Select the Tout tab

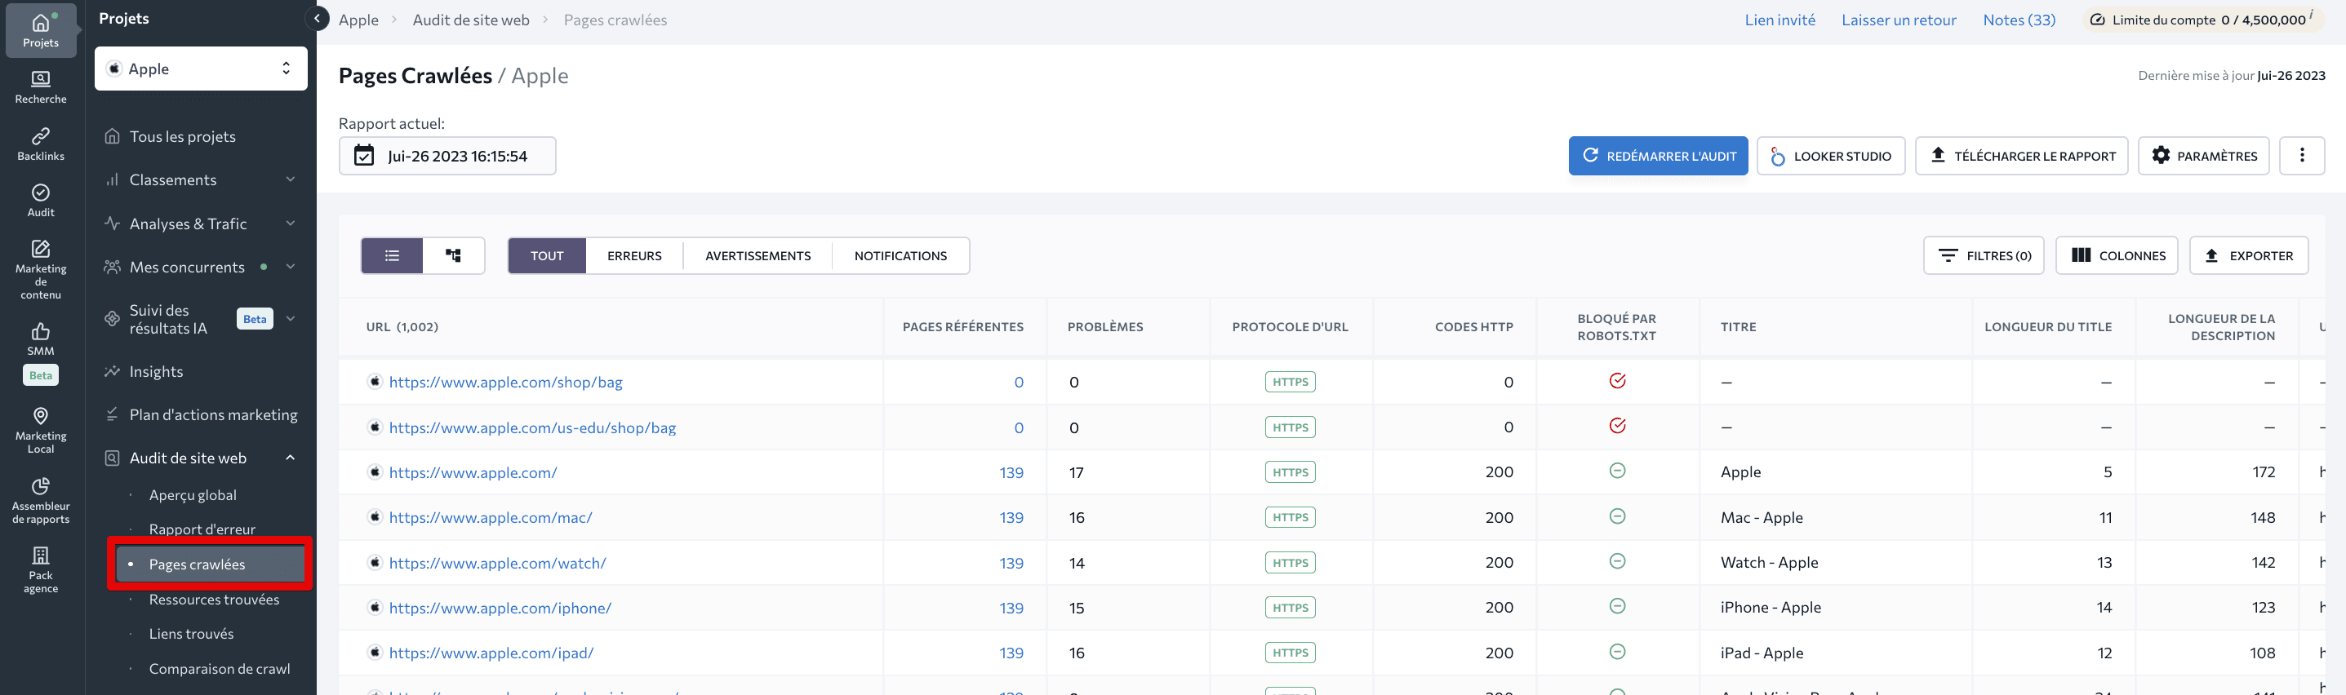[548, 255]
